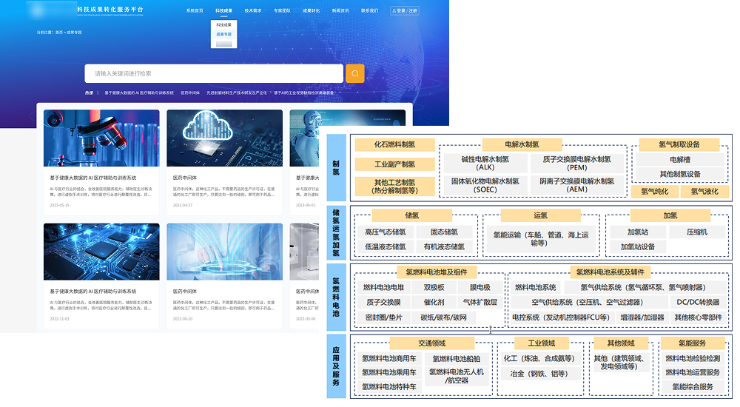
Task: Focus the 请输入关键词进行检索 search field
Action: click(x=214, y=74)
